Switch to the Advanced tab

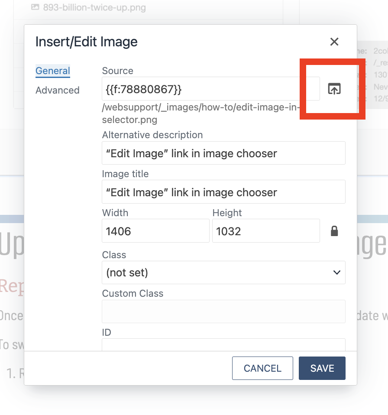tap(58, 90)
